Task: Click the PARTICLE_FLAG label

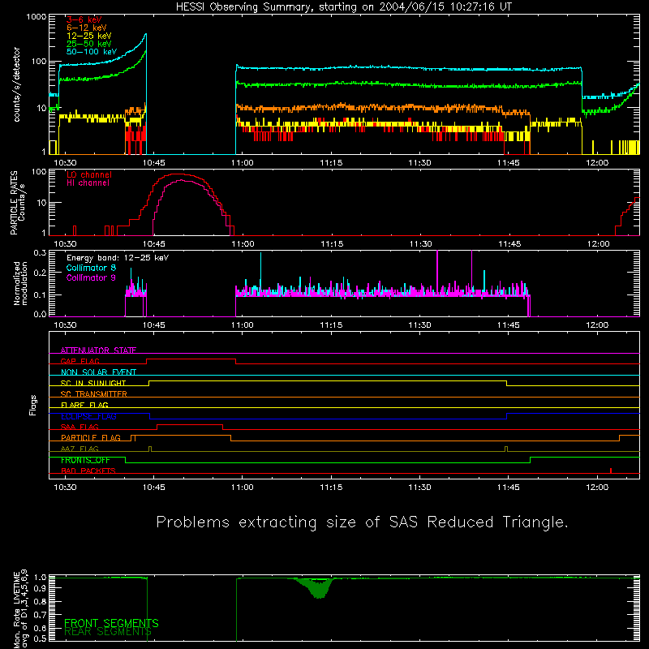Action: point(91,437)
